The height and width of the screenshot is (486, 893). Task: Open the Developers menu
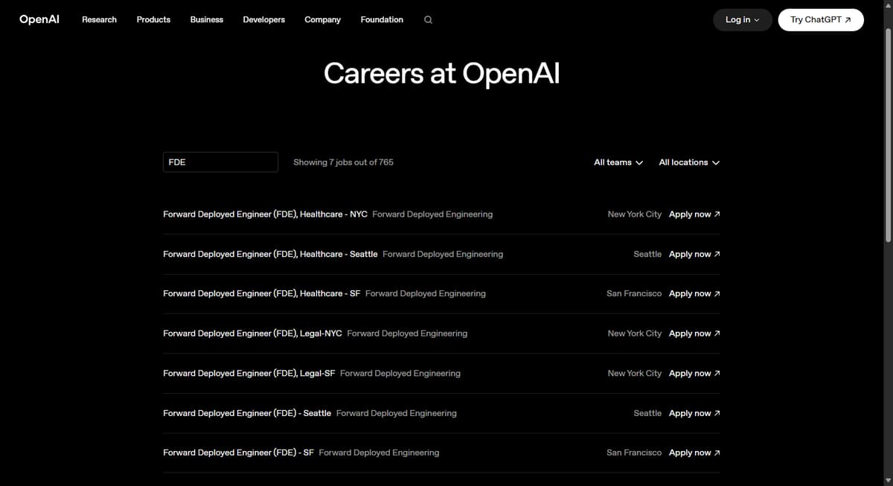[x=264, y=20]
